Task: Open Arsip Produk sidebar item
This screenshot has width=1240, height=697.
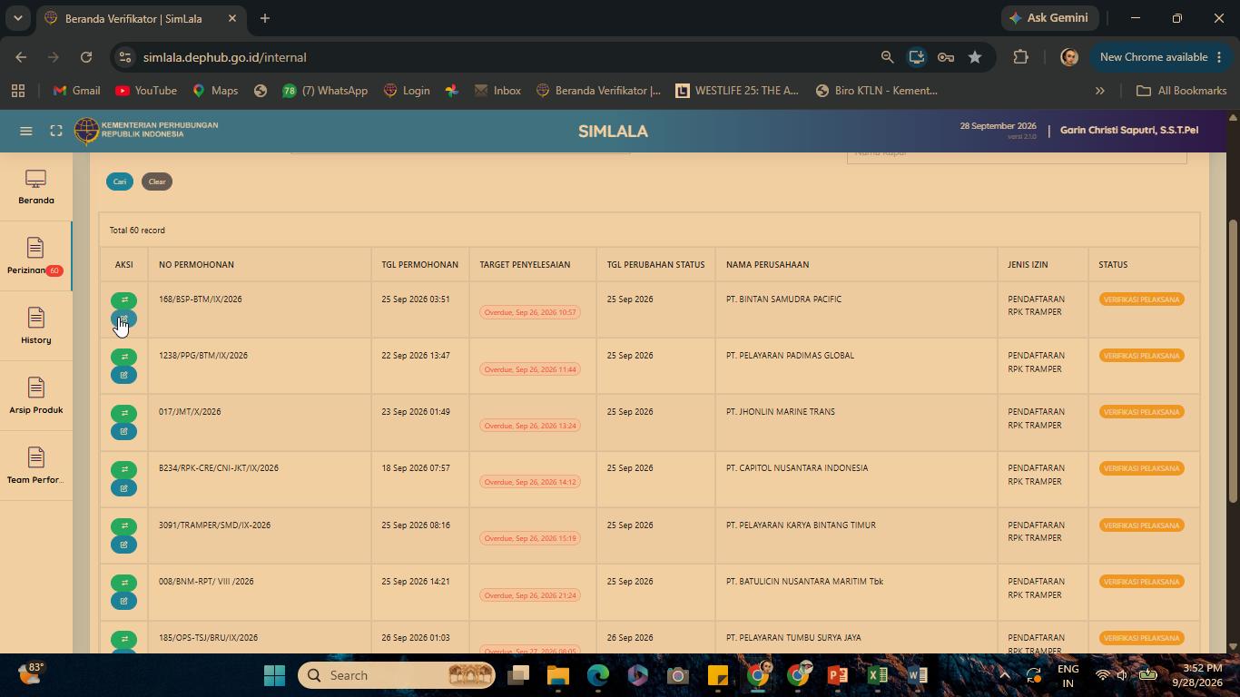Action: point(36,397)
